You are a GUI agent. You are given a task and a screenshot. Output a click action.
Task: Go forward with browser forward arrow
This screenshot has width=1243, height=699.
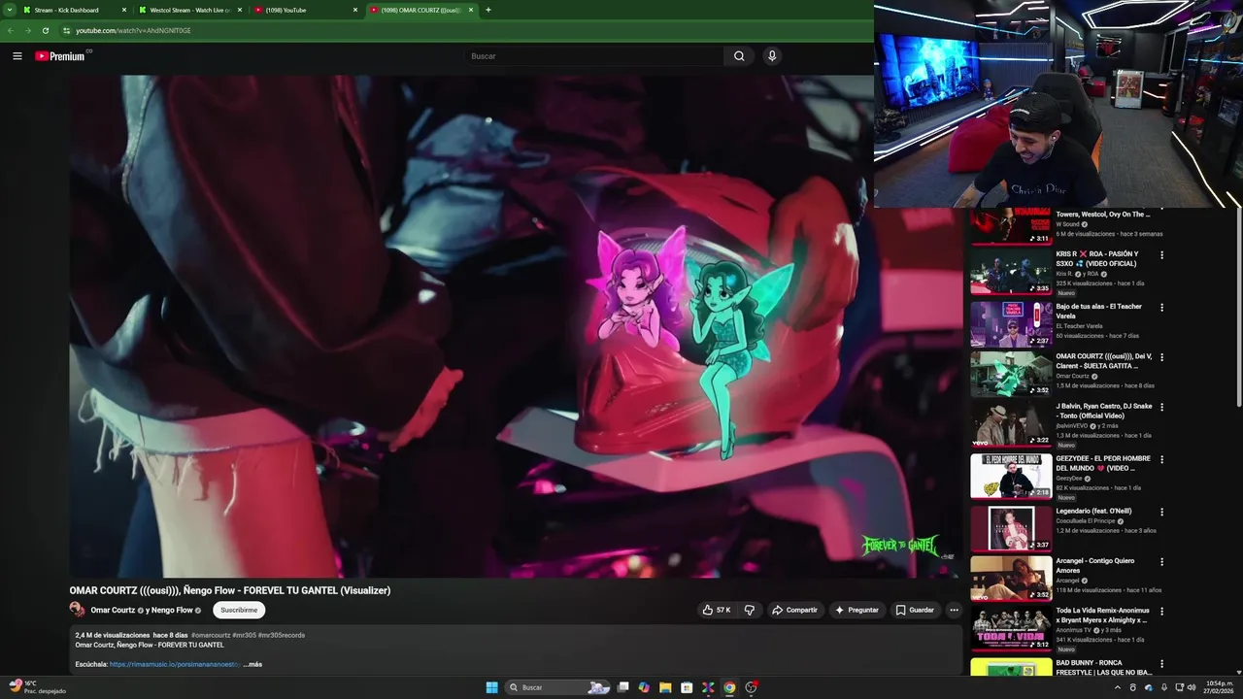tap(27, 30)
